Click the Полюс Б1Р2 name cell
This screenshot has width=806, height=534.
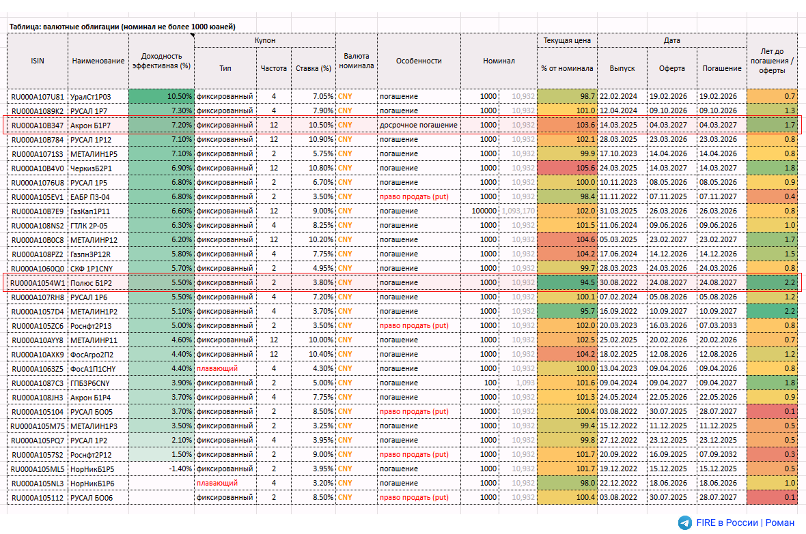click(98, 283)
